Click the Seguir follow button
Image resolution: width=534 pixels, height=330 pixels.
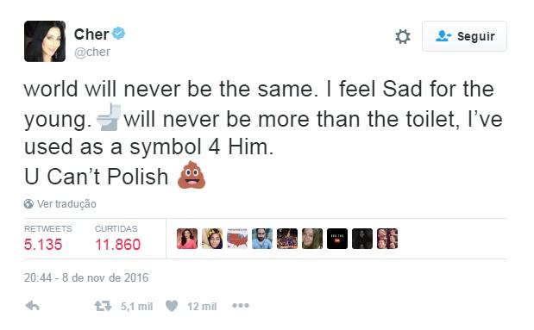pyautogui.click(x=464, y=36)
